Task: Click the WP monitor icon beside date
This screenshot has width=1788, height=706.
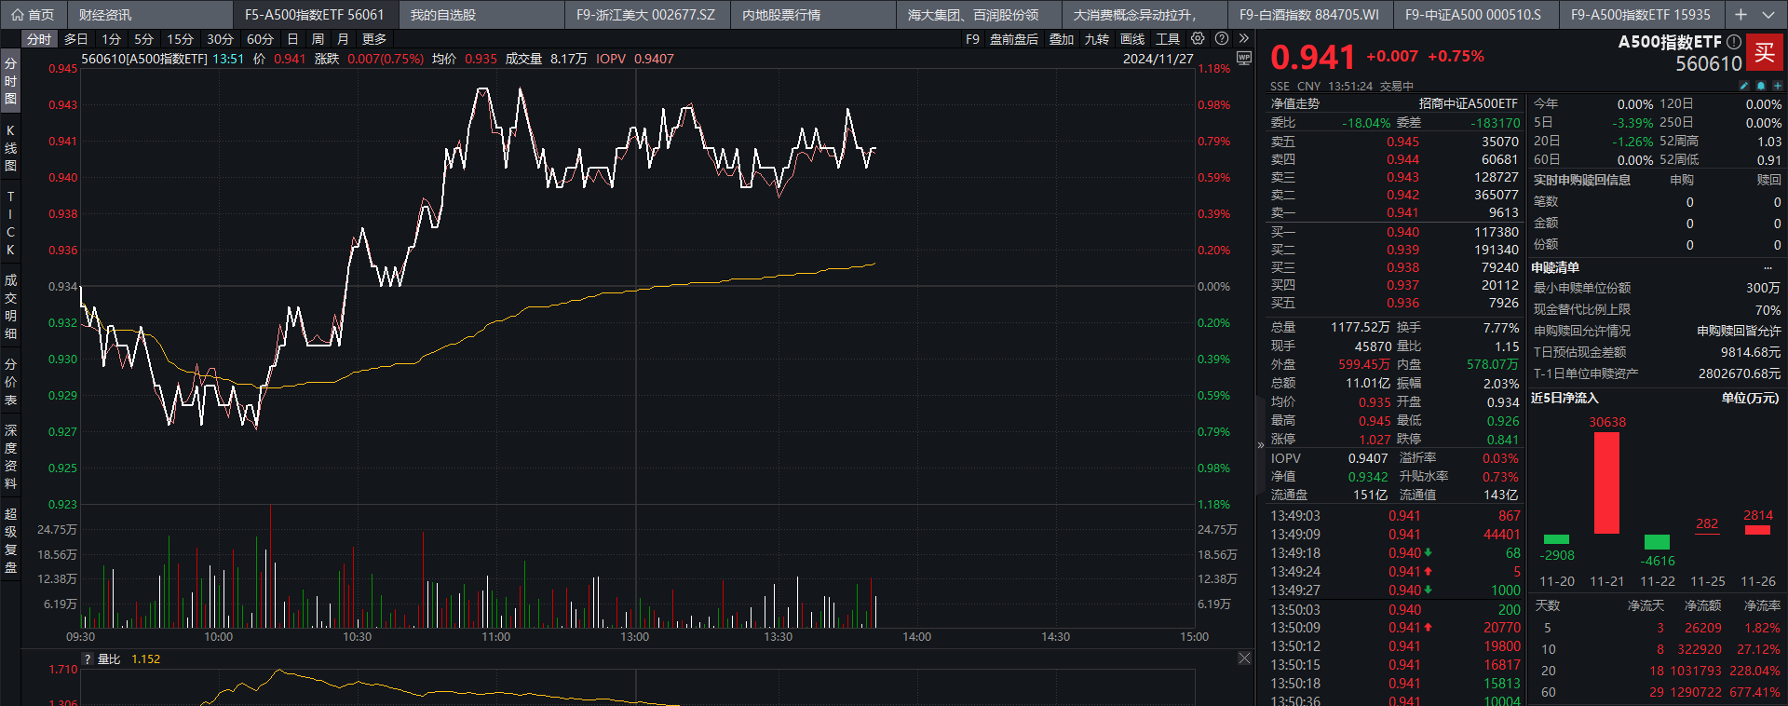Action: coord(1243,58)
